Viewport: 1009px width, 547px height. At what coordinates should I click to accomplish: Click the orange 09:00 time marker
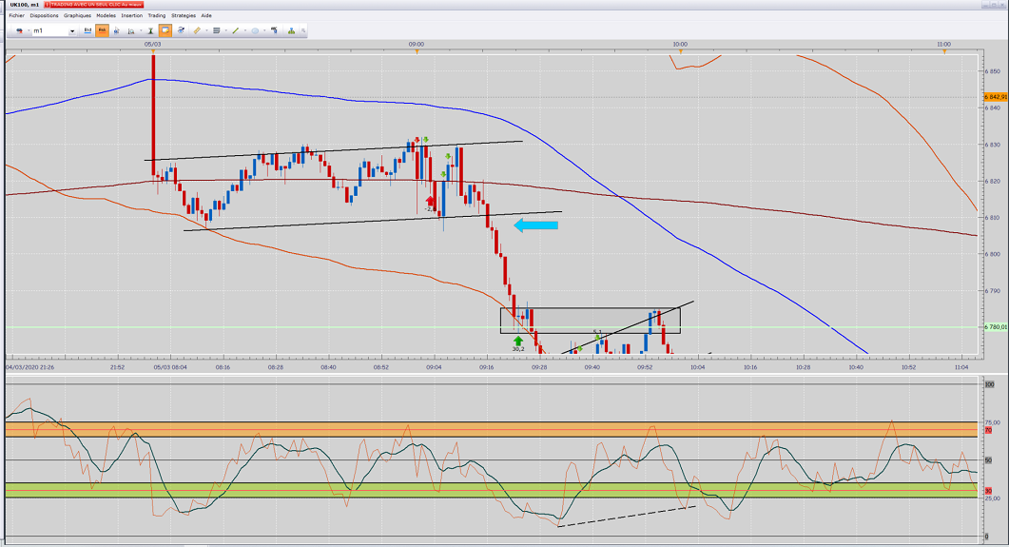tap(417, 51)
